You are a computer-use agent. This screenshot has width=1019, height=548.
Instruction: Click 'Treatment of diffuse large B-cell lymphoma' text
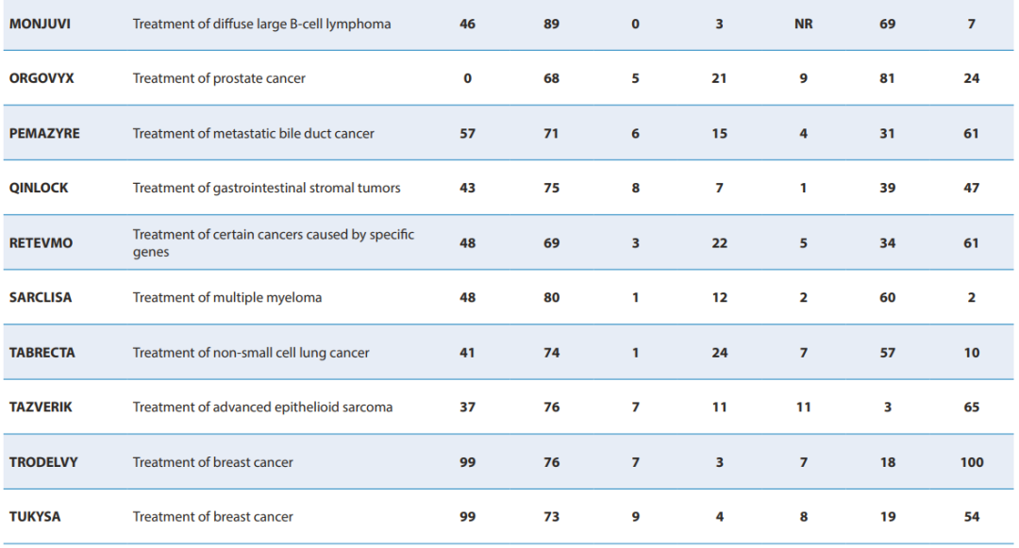[x=261, y=24]
